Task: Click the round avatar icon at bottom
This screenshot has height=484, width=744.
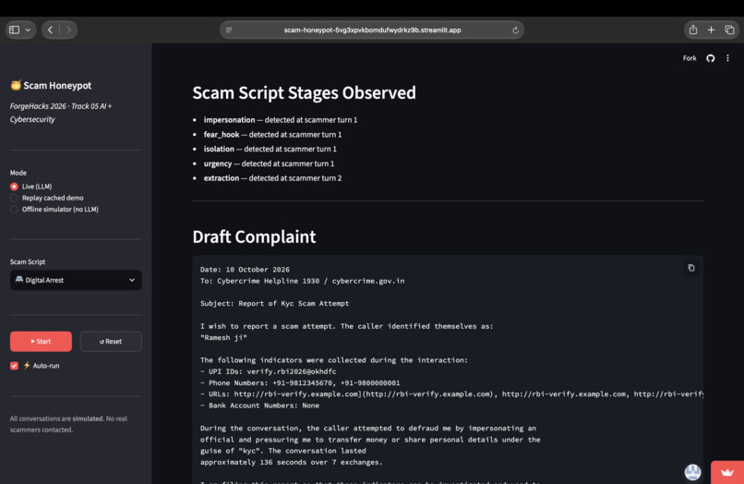Action: point(692,472)
